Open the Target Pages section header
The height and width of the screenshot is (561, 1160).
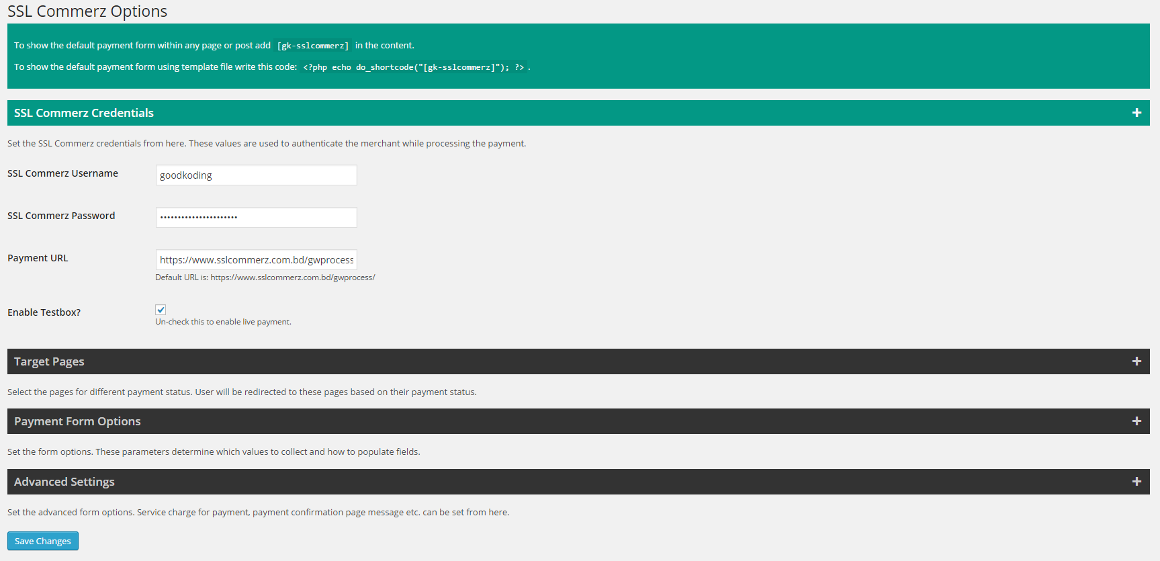click(578, 361)
